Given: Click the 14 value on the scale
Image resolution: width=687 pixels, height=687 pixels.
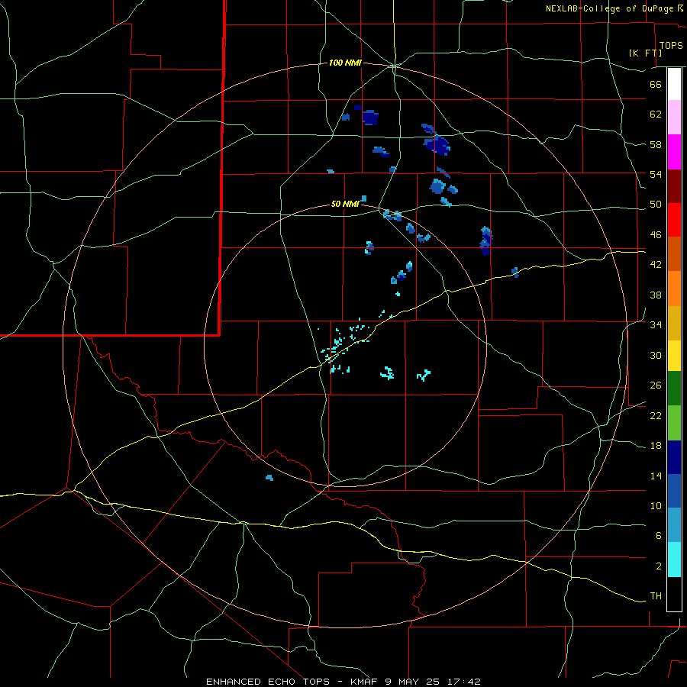Looking at the screenshot, I should pyautogui.click(x=656, y=476).
